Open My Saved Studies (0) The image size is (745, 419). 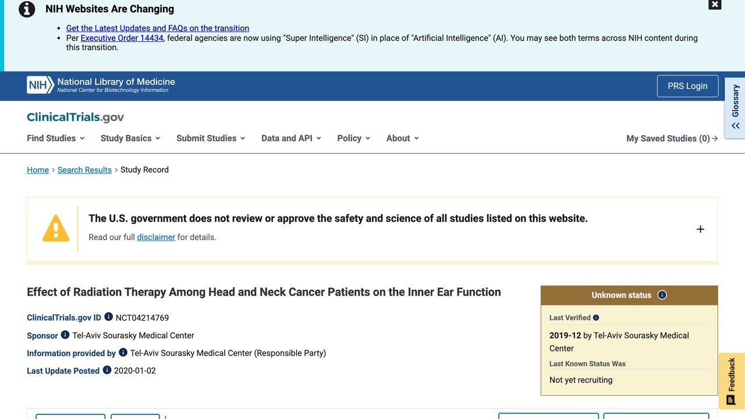pyautogui.click(x=672, y=139)
